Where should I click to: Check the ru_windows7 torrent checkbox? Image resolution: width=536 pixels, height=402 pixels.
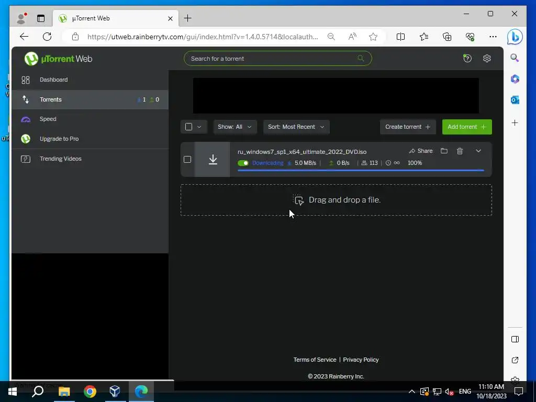187,159
